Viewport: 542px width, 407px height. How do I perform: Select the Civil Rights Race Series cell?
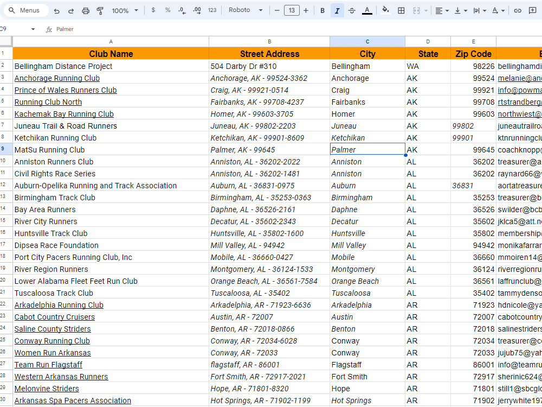click(x=111, y=174)
